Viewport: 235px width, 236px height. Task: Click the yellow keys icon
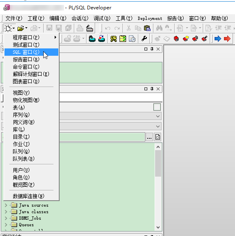coord(113,39)
